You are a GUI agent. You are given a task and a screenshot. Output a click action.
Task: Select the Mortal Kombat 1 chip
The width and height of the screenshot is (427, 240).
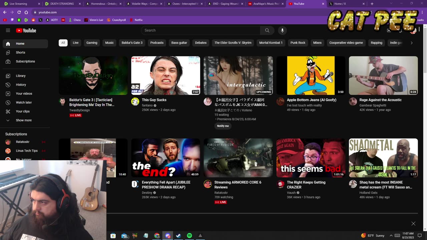(x=271, y=43)
